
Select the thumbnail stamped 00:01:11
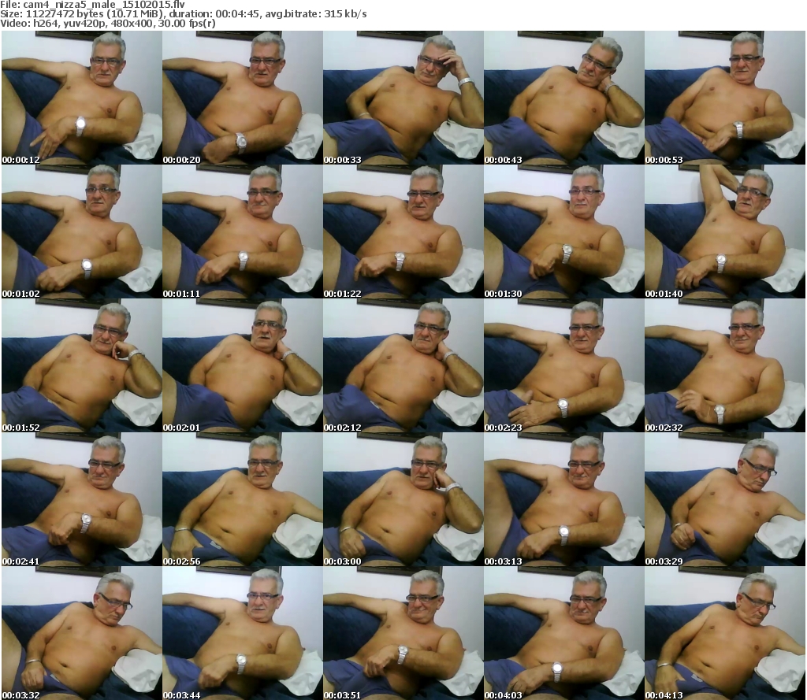coord(243,231)
